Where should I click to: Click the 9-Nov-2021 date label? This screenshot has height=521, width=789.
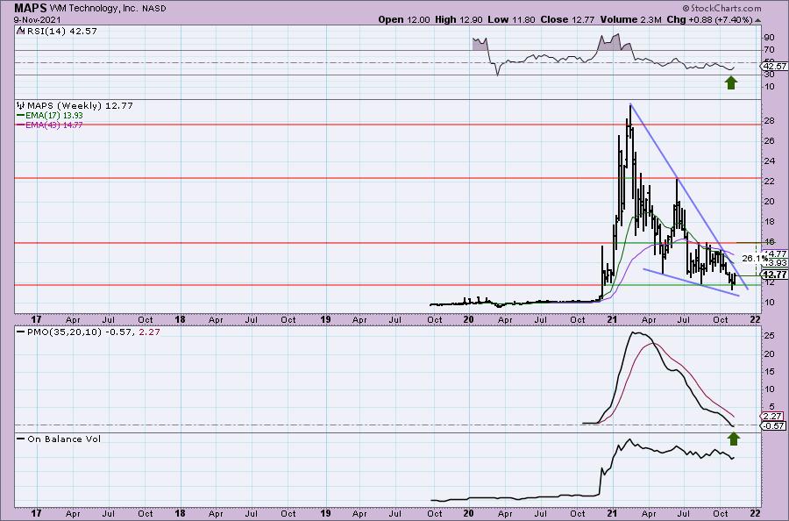coord(37,19)
